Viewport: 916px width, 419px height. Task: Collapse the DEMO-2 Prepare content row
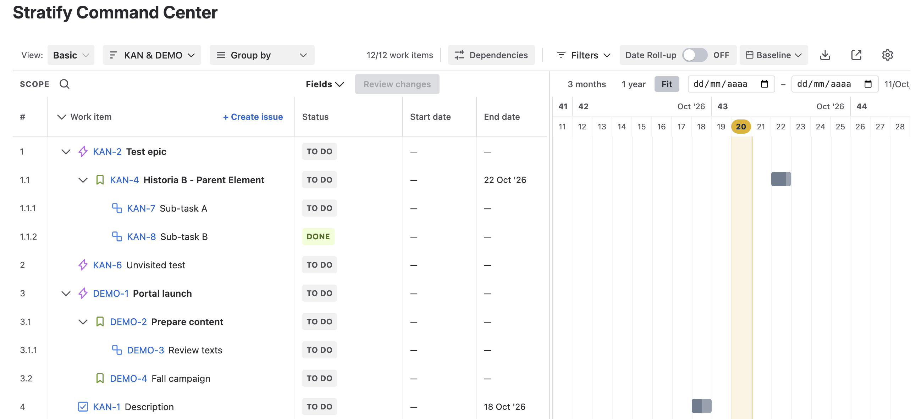coord(83,322)
